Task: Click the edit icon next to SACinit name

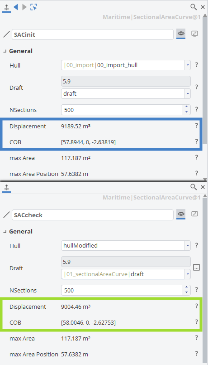Action: pyautogui.click(x=194, y=34)
